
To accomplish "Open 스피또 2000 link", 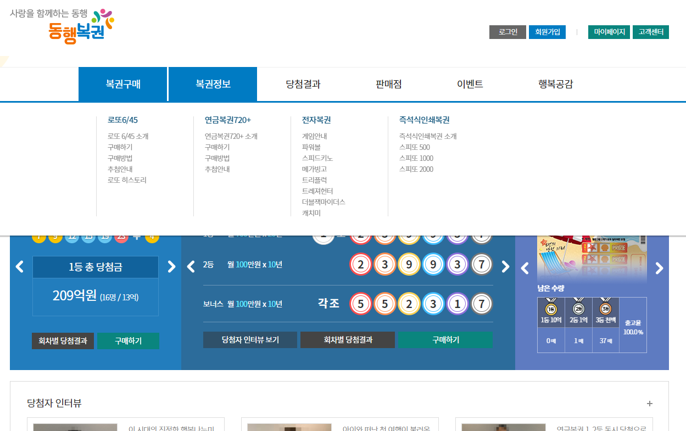I will [x=416, y=169].
